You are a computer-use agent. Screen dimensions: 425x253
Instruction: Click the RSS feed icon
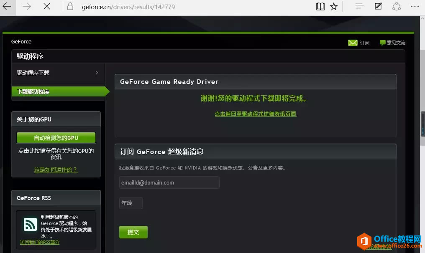click(30, 224)
